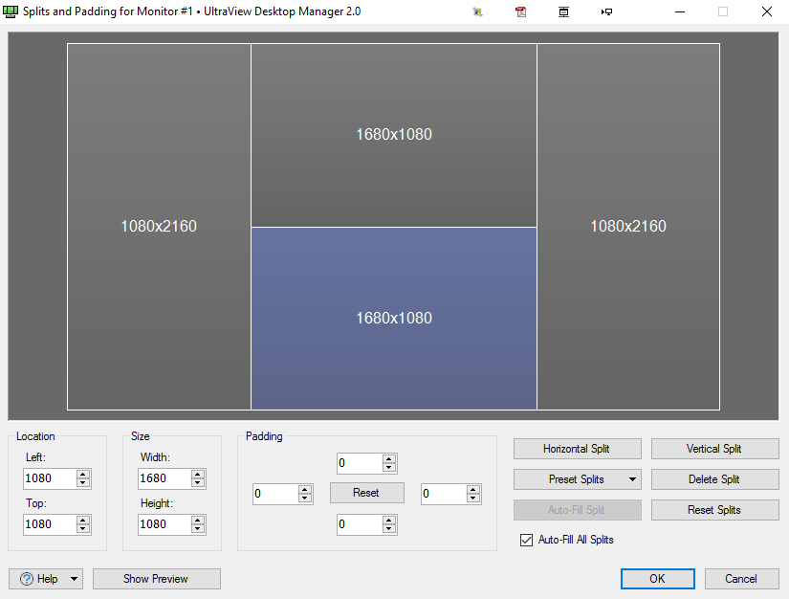Click the green monitor app icon in title bar
This screenshot has width=789, height=599.
11,11
